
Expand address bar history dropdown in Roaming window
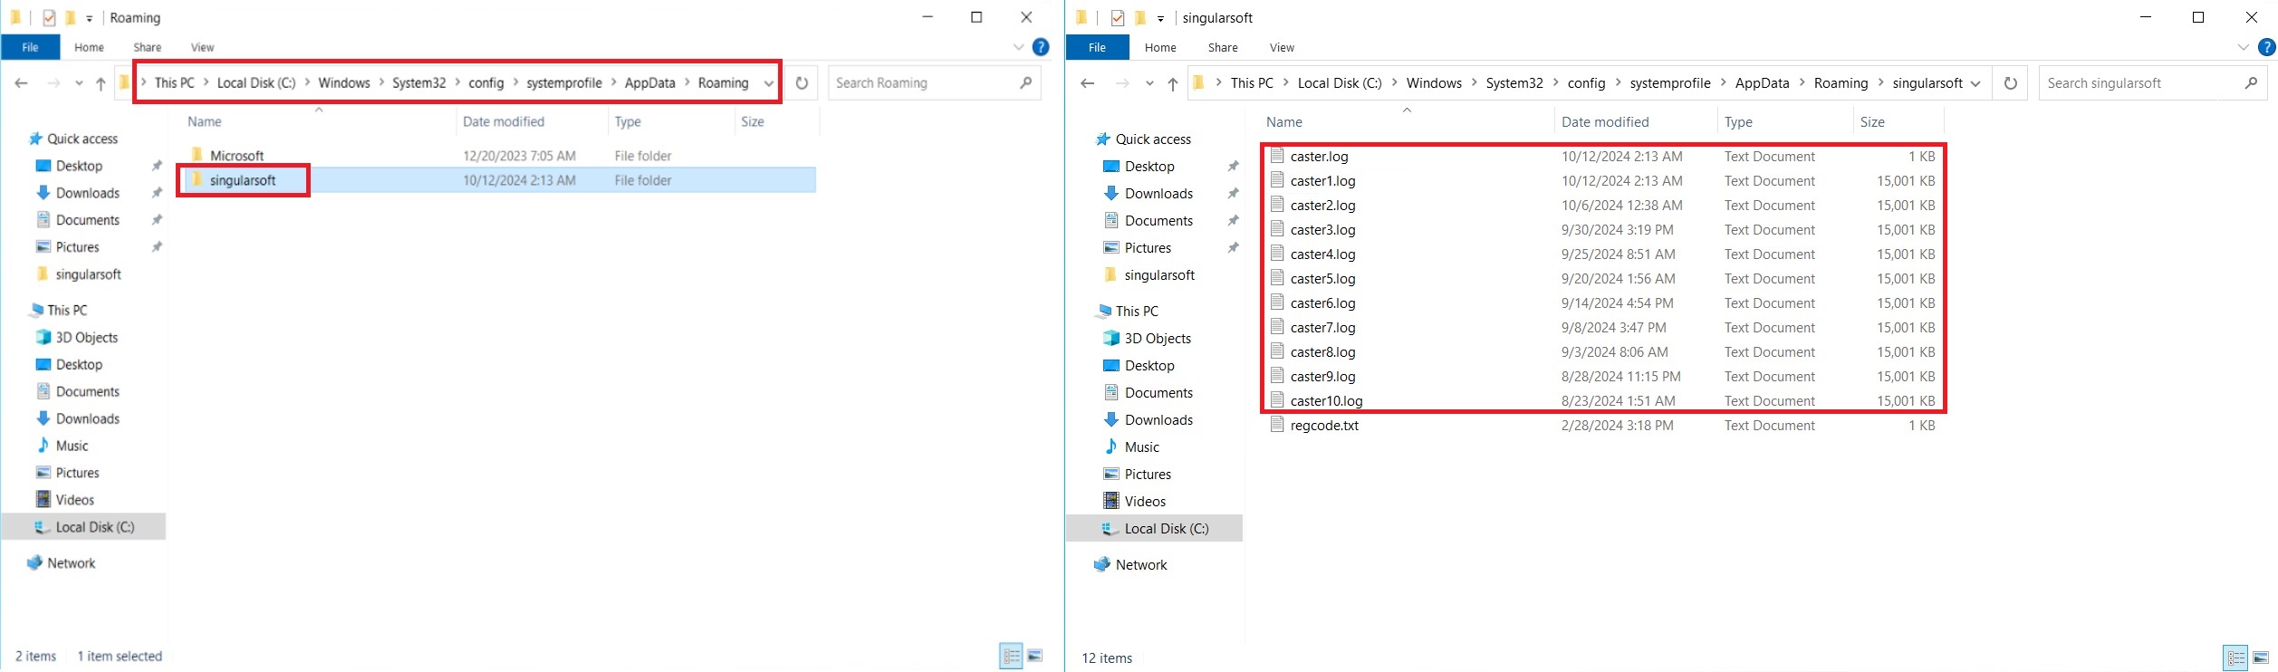tap(769, 83)
